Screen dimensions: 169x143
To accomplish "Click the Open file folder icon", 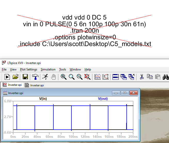I will [15, 77].
